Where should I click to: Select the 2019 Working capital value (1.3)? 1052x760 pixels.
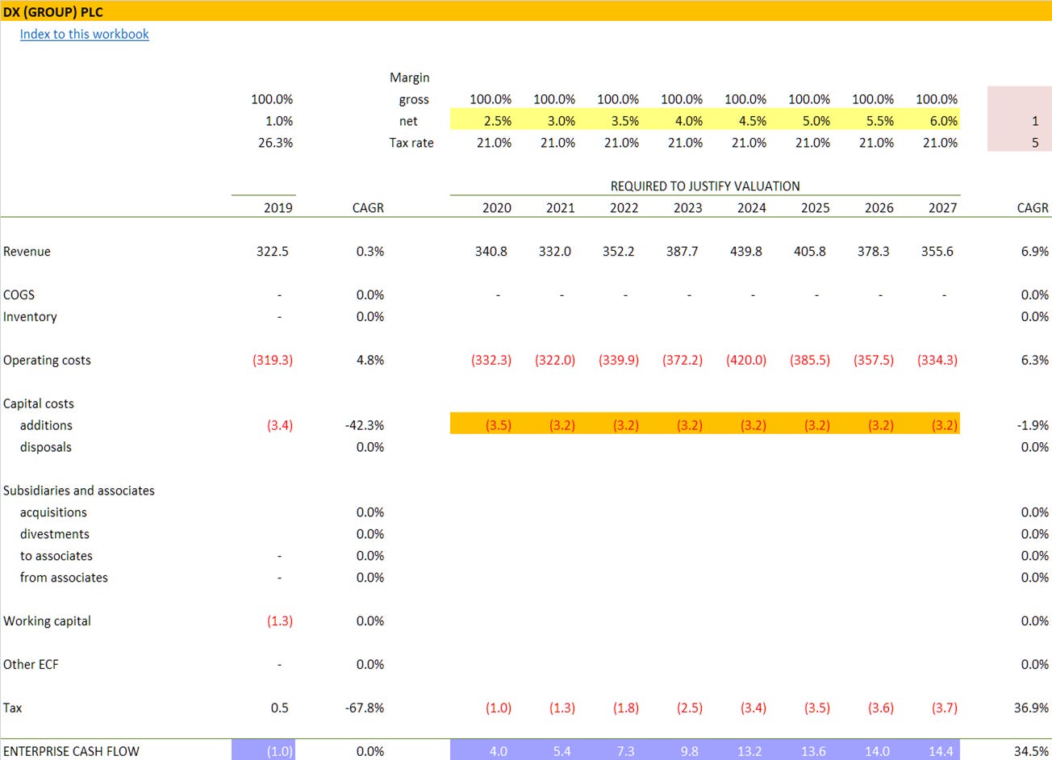[280, 621]
